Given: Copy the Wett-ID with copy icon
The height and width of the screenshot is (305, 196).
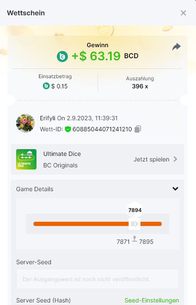Looking at the screenshot, I should click(x=138, y=129).
